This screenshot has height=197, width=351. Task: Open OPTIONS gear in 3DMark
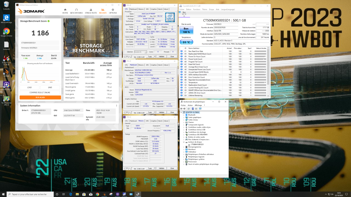[x=113, y=11]
